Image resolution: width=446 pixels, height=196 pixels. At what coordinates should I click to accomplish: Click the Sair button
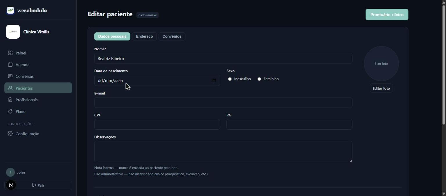pos(38,185)
